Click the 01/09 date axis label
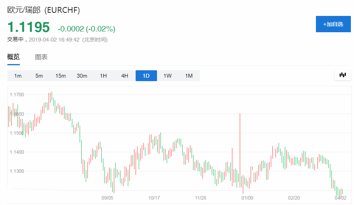This screenshot has width=354, height=205. tap(247, 198)
